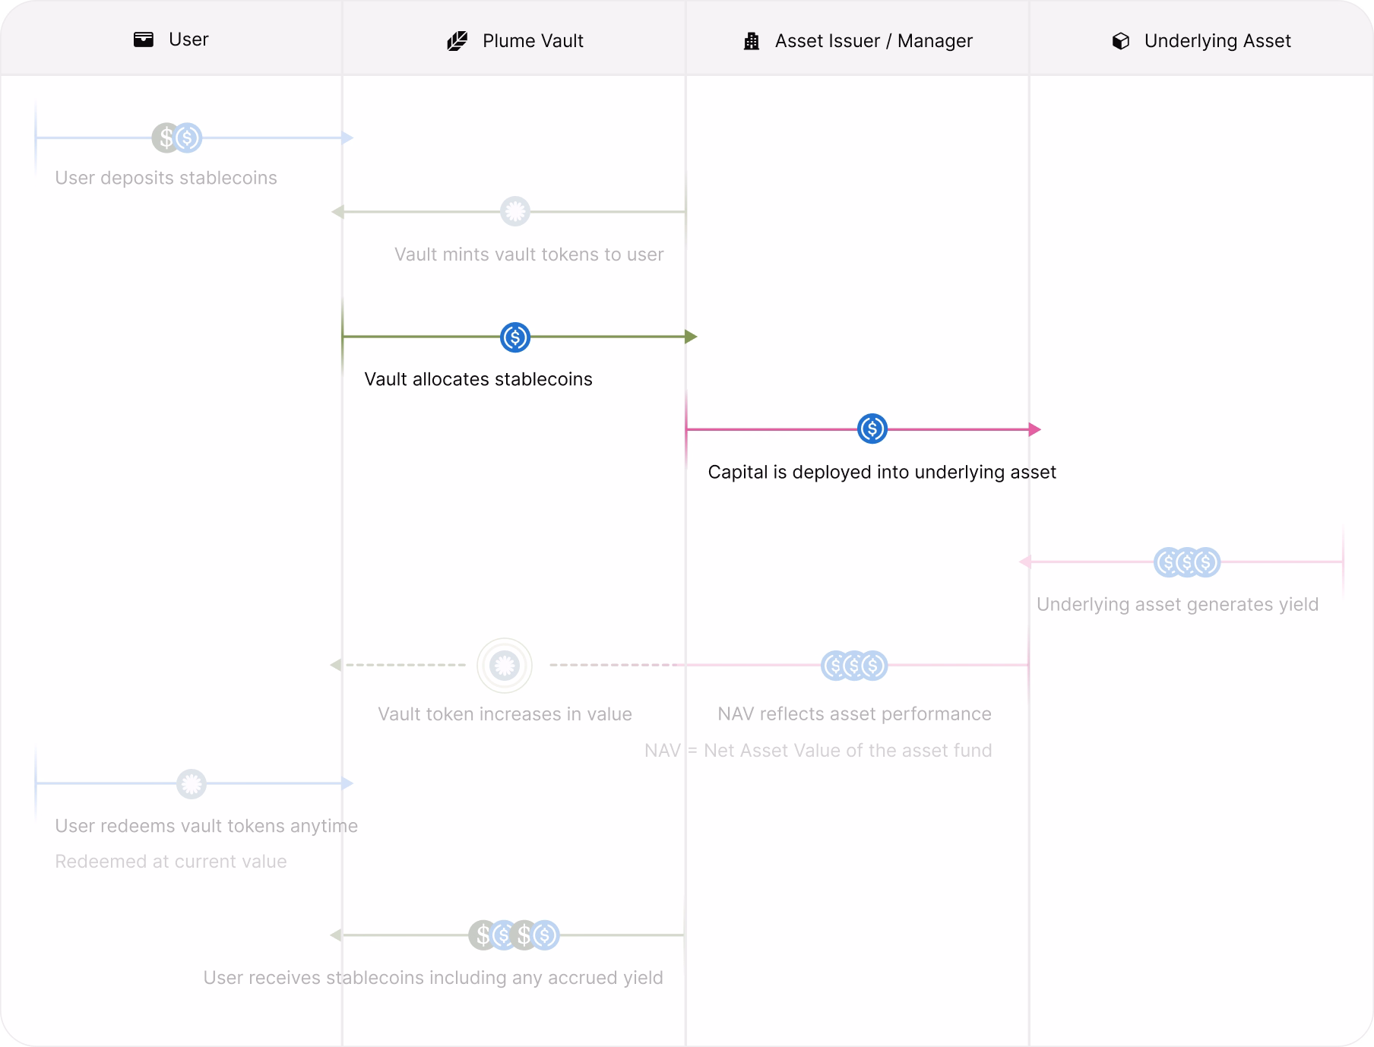Click the blue coin icon on the pink arrow
This screenshot has height=1047, width=1374.
[x=872, y=429]
